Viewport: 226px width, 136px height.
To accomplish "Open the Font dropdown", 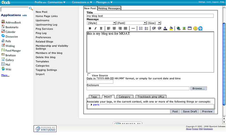I will [131, 23].
